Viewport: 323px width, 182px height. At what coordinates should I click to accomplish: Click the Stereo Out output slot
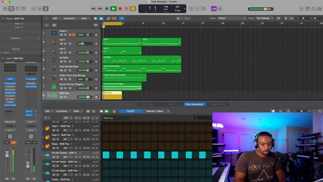[x=10, y=122]
